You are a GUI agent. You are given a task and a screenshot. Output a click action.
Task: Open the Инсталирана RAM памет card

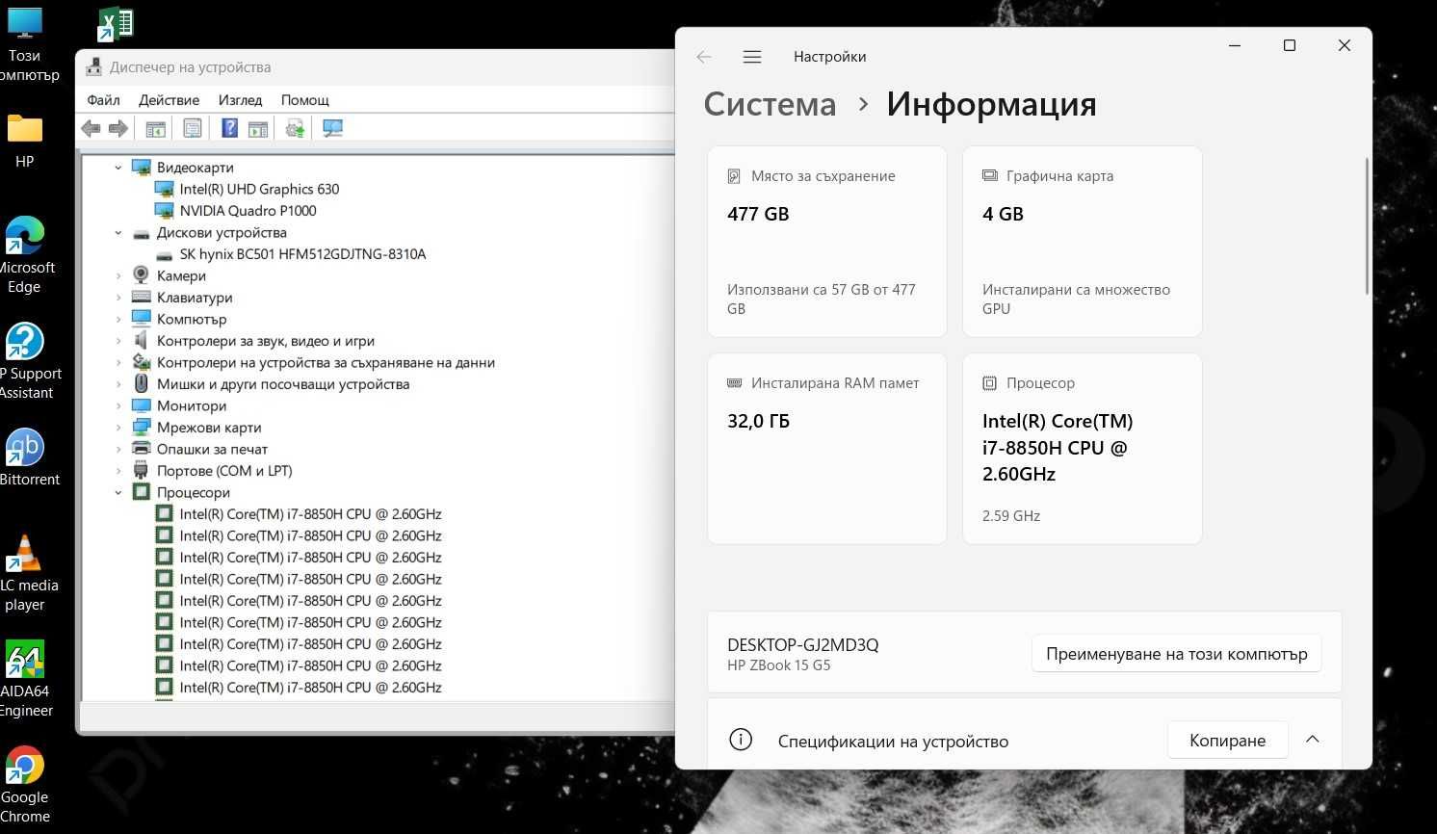827,449
